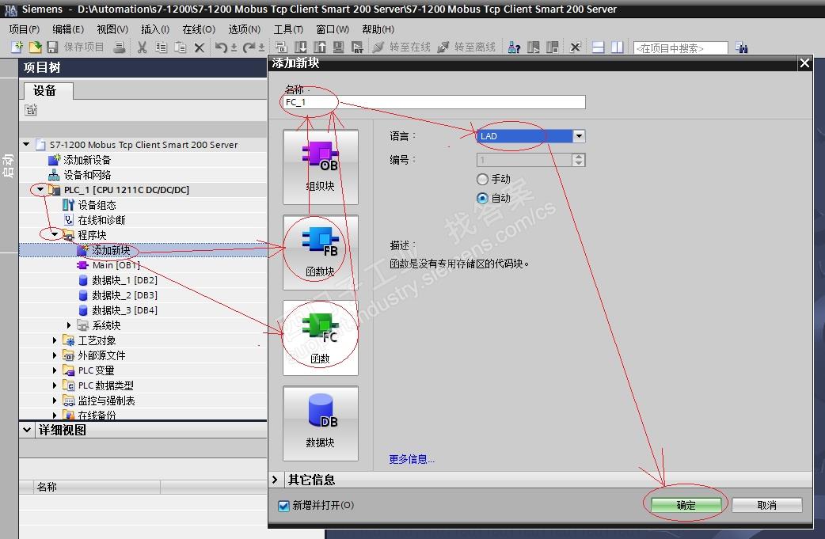Expand the 外部源文件 folder arrow
This screenshot has width=825, height=539.
point(55,355)
